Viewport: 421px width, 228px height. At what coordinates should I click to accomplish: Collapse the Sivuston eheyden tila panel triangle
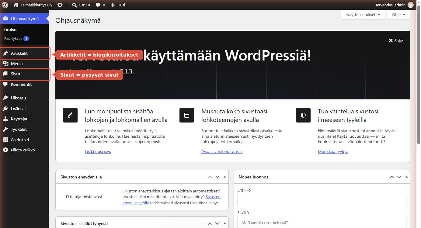pyautogui.click(x=225, y=177)
